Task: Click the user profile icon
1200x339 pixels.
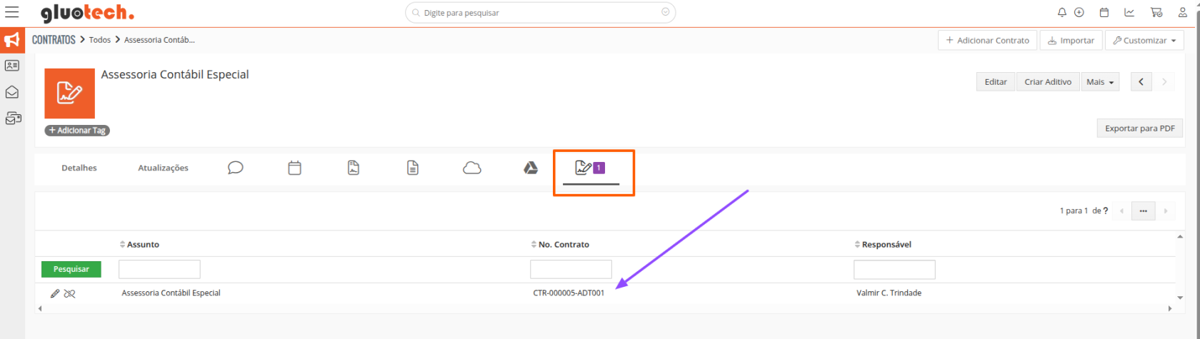Action: tap(1183, 12)
